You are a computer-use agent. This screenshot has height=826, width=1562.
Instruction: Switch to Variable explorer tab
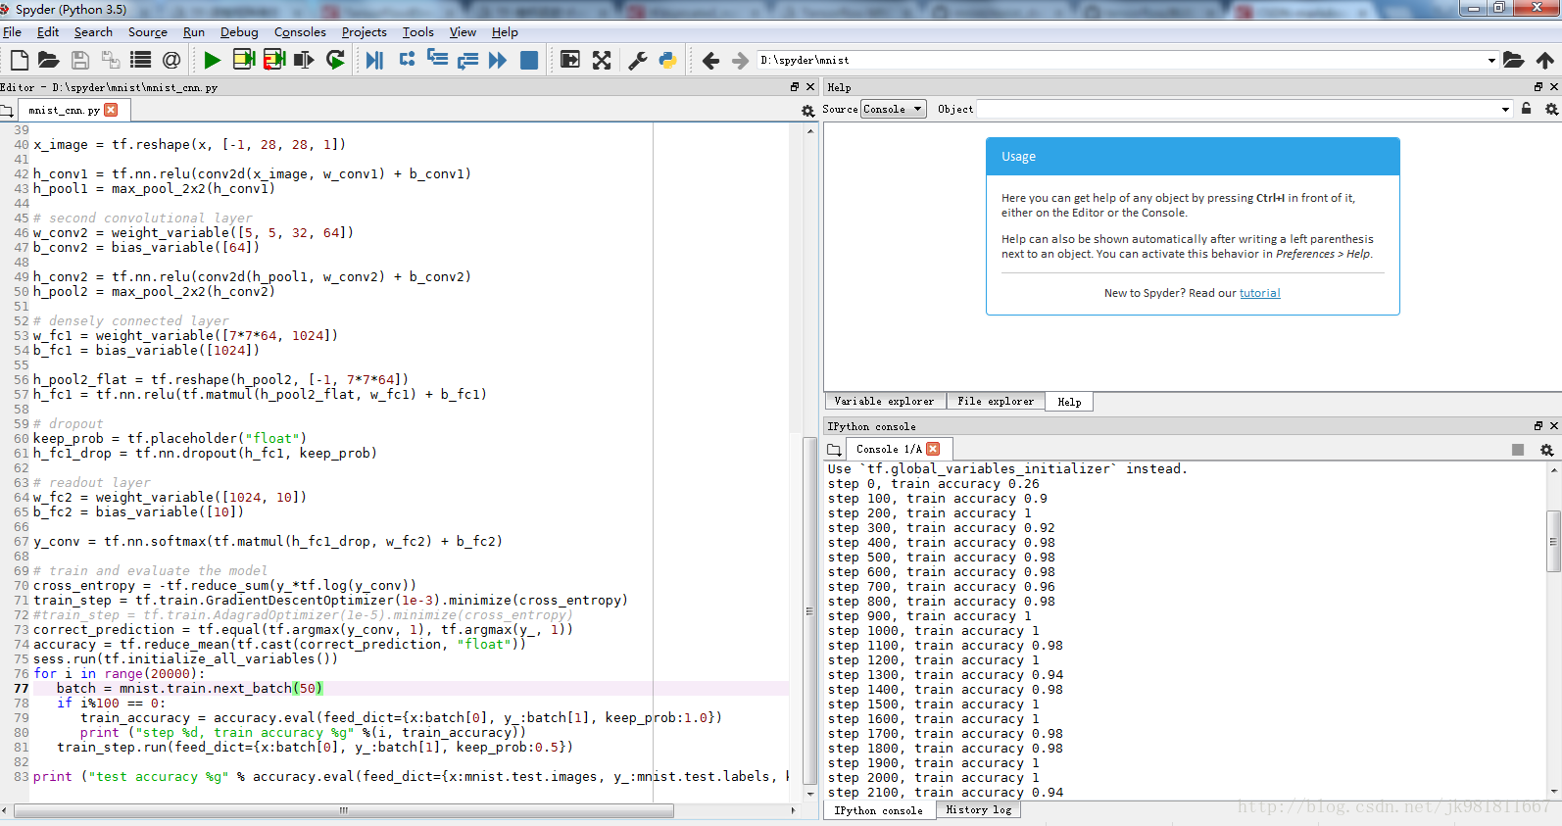pos(884,401)
